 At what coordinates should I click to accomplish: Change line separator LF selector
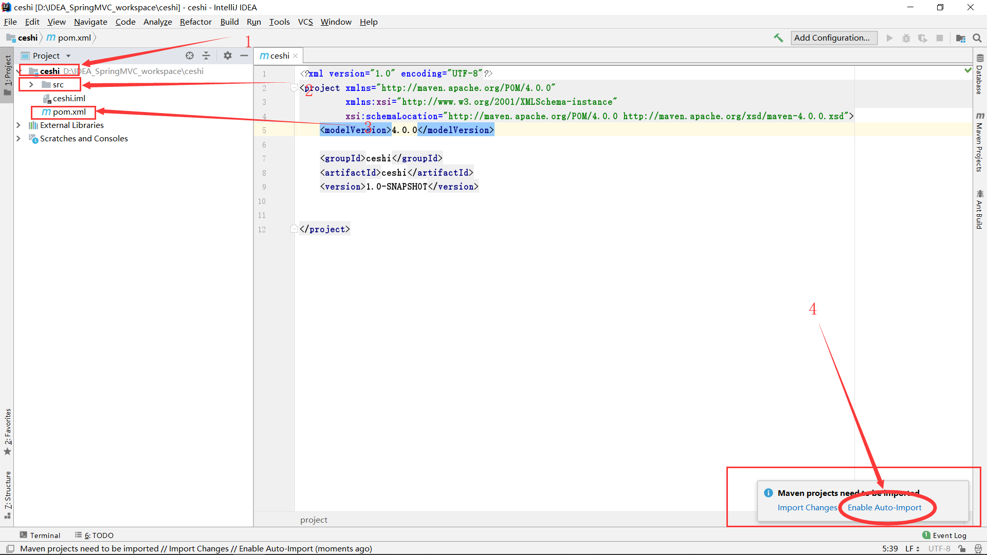tap(912, 549)
